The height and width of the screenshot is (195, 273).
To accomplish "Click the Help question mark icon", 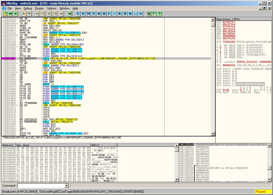I will coord(160,14).
